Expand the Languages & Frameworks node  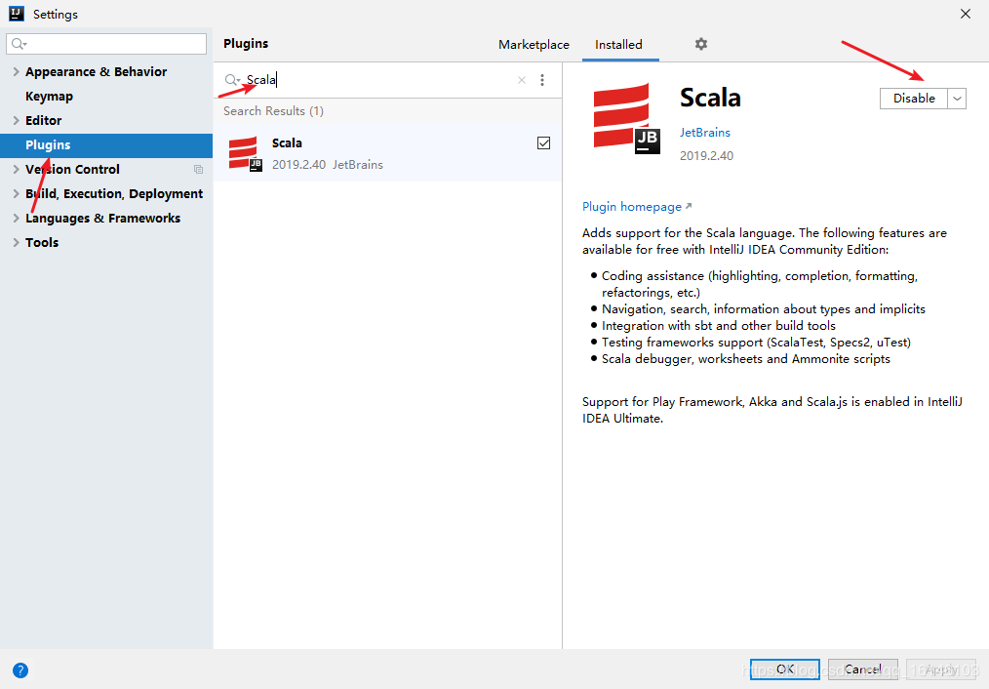tap(16, 219)
